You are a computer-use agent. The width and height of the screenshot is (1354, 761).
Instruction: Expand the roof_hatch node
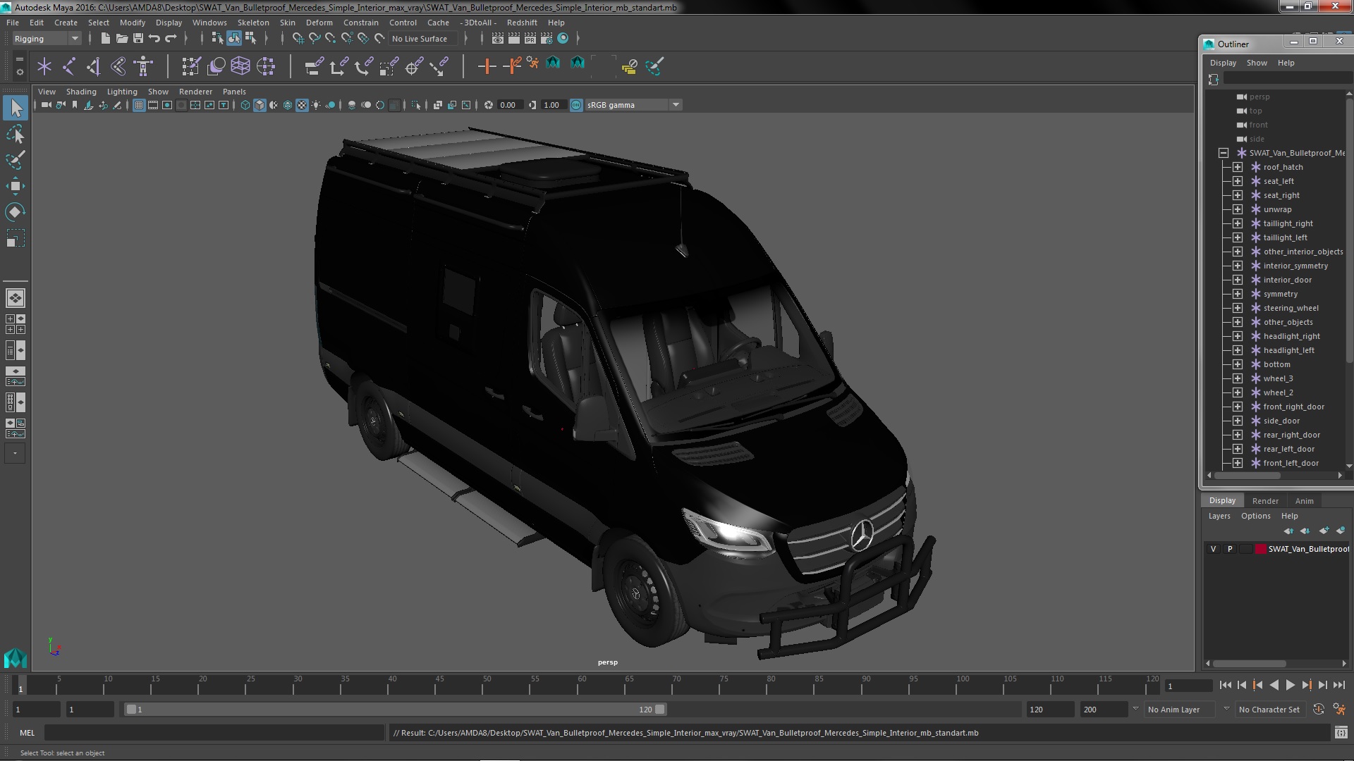pos(1238,167)
